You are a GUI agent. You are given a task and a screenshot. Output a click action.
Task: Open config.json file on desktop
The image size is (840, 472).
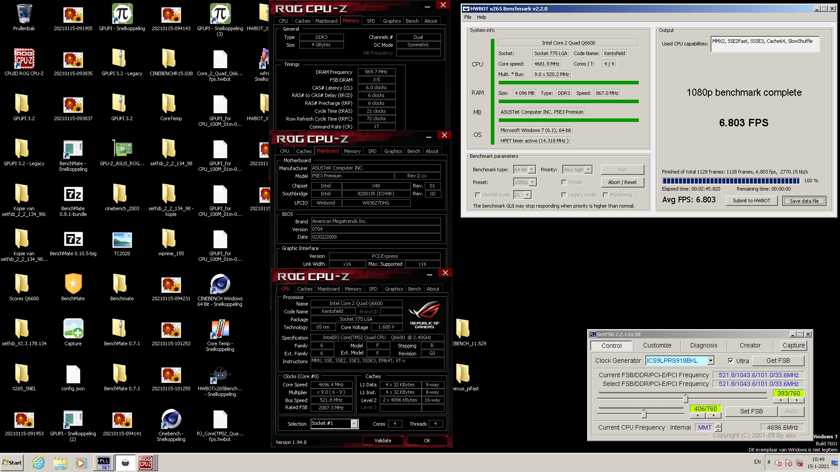(x=73, y=378)
